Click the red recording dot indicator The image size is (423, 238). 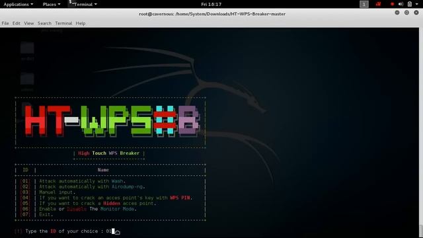click(392, 5)
